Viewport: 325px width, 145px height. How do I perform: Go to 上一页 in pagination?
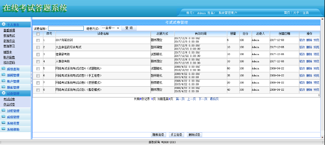191,99
